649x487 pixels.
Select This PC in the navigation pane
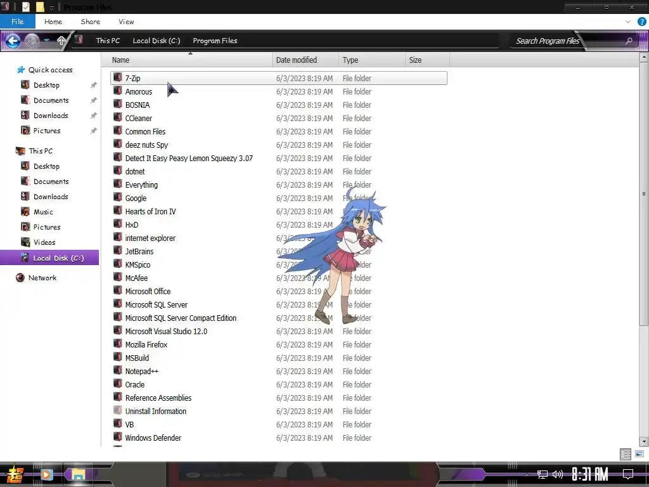point(41,151)
